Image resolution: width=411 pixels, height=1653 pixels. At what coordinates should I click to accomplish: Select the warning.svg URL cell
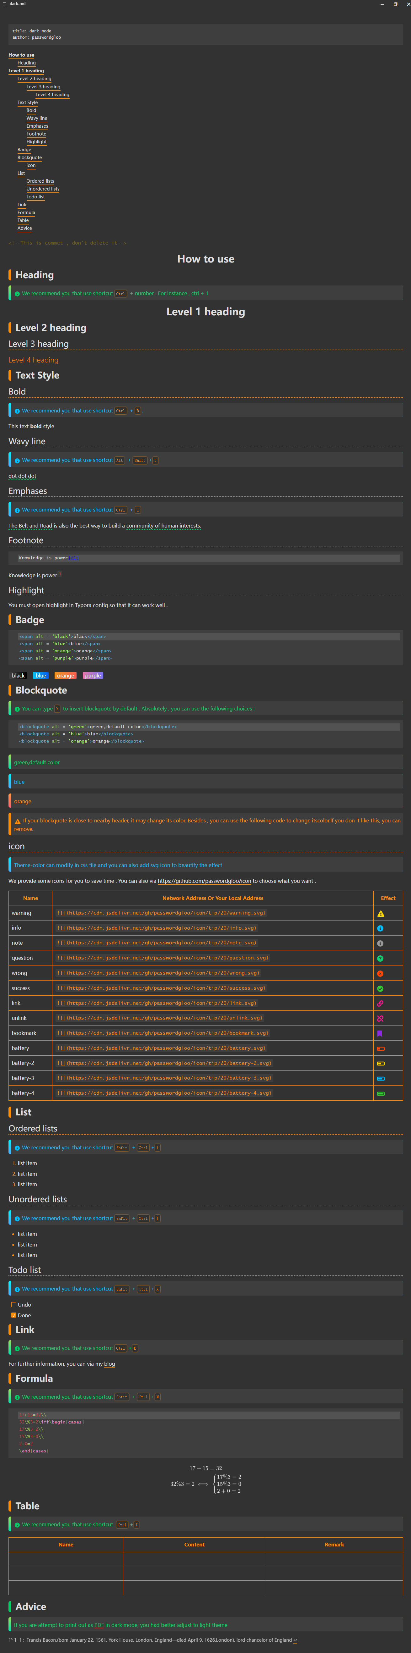[x=212, y=913]
